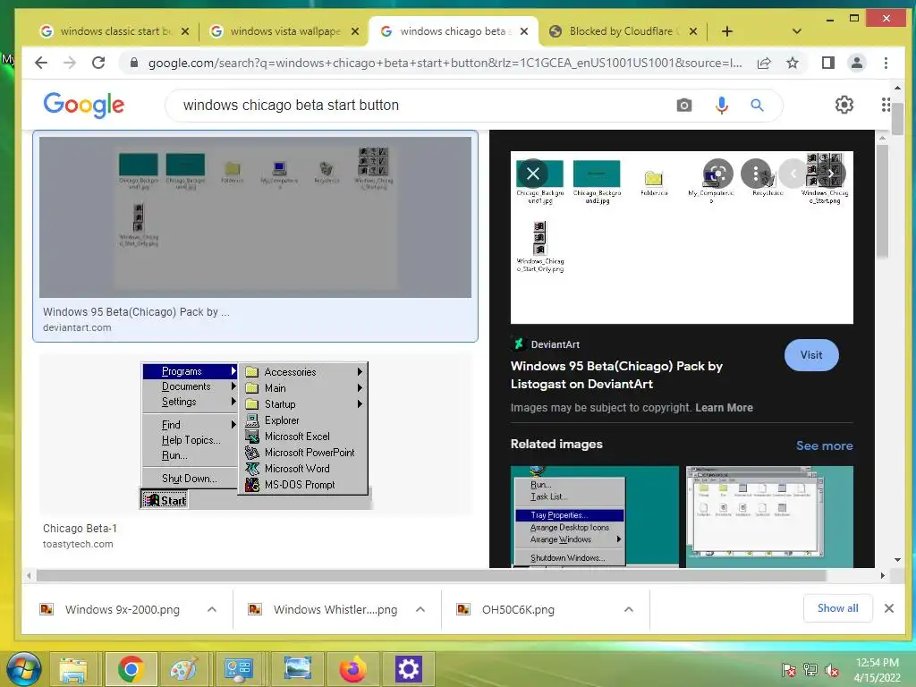
Task: Close the windows vista wallpaper tab
Action: (354, 31)
